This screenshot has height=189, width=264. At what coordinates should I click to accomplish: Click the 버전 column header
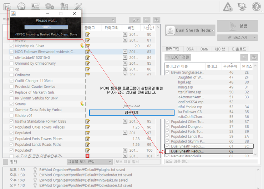tap(131, 28)
